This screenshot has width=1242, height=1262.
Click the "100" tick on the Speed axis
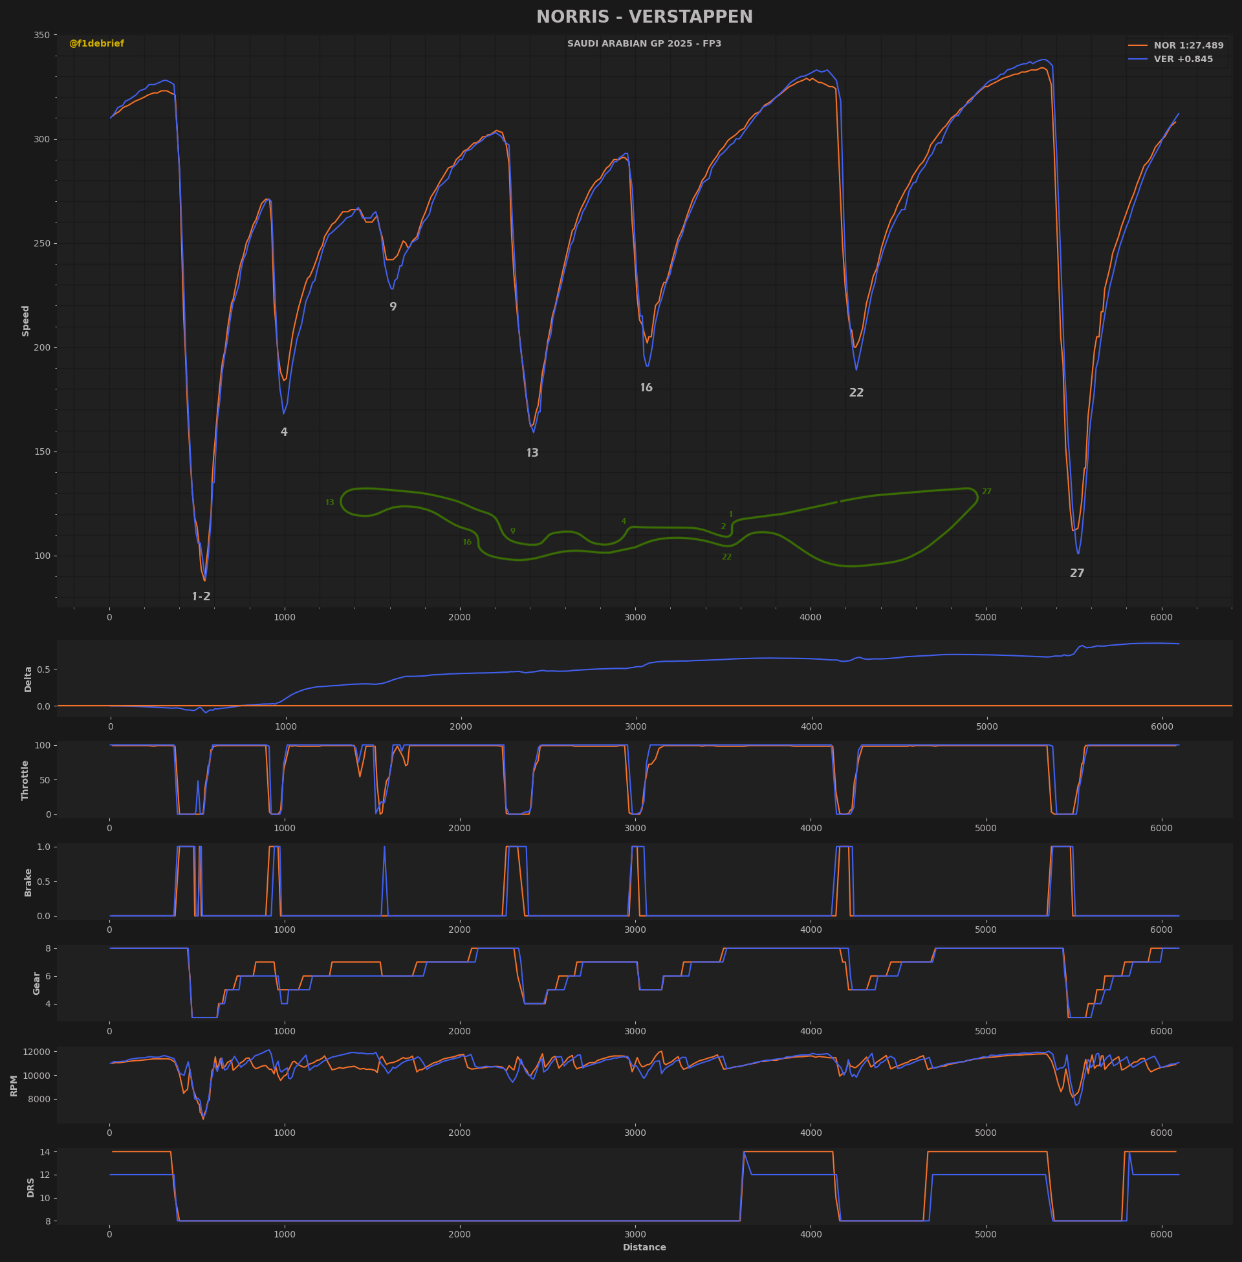click(42, 556)
